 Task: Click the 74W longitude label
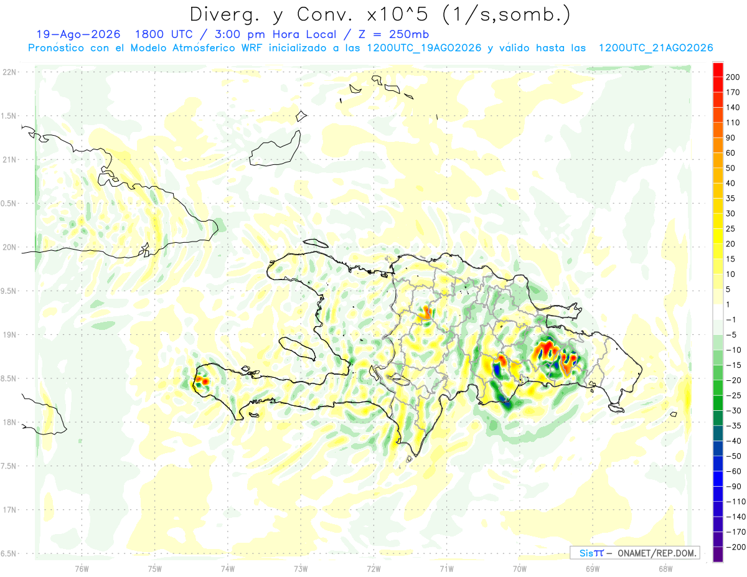tap(228, 568)
